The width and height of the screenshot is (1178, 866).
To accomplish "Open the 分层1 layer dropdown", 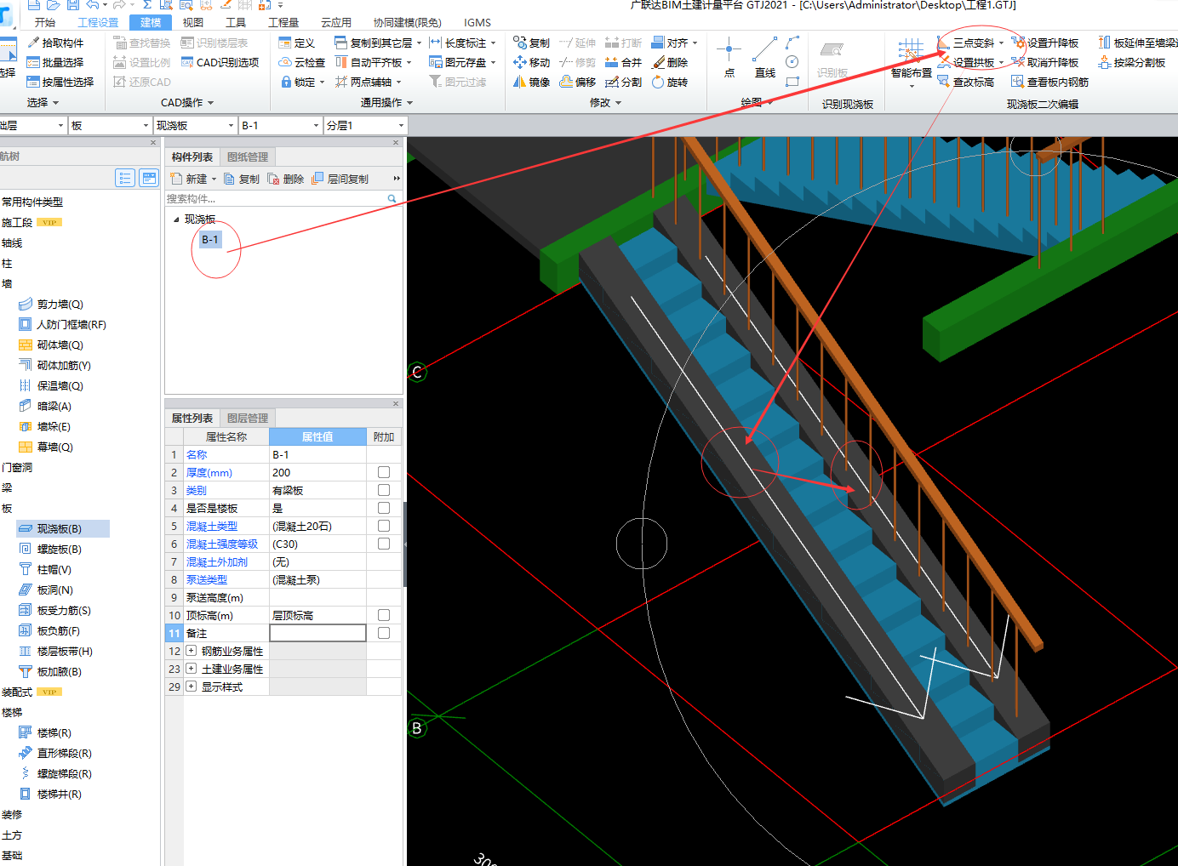I will point(401,126).
